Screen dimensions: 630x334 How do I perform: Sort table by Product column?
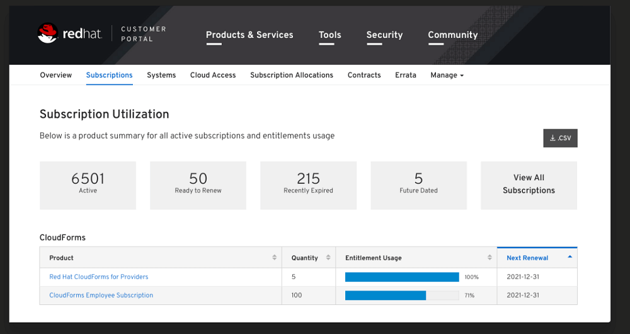pyautogui.click(x=274, y=258)
